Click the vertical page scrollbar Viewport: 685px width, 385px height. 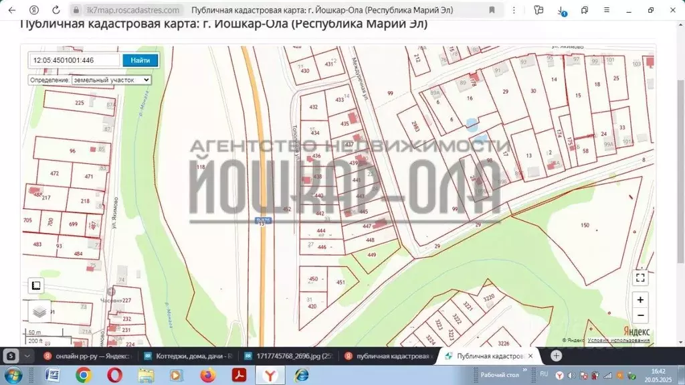coord(680,171)
